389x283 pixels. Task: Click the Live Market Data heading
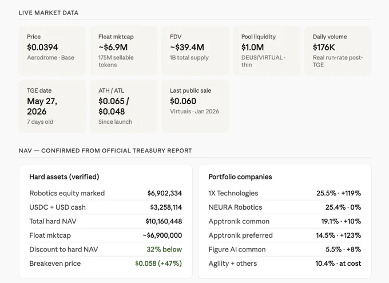click(x=49, y=13)
